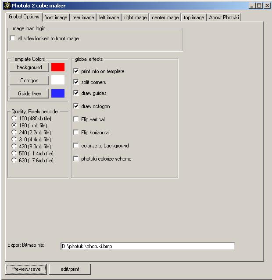This screenshot has height=280, width=272.
Task: Open the About Photuki tab
Action: (x=224, y=17)
